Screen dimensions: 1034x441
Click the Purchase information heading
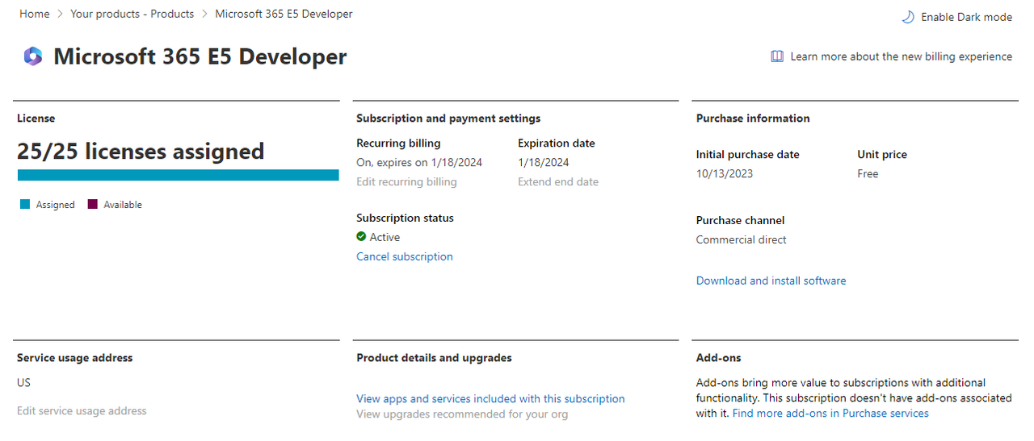pyautogui.click(x=753, y=119)
